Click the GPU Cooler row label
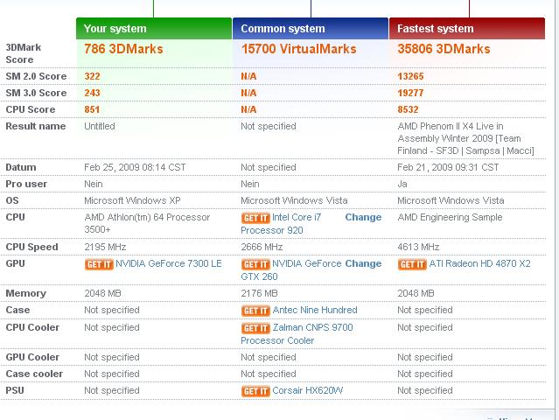Screen dimensions: 559x420 pos(32,357)
